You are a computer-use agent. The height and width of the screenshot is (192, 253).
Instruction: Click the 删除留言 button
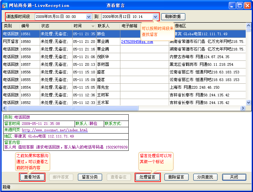tap(176, 177)
